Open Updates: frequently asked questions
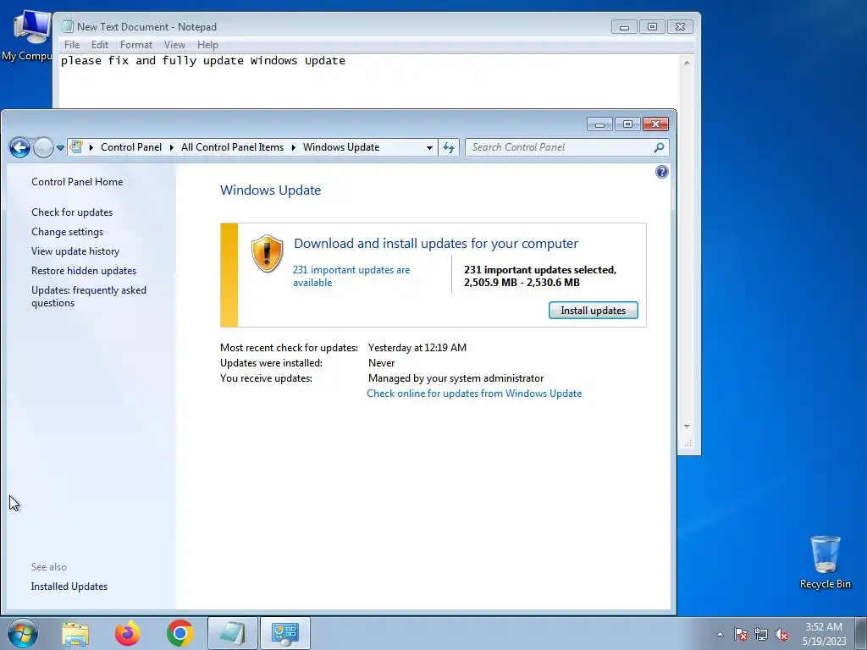The height and width of the screenshot is (650, 867). [x=88, y=296]
